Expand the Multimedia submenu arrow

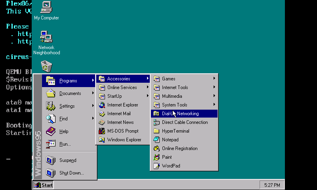point(214,96)
